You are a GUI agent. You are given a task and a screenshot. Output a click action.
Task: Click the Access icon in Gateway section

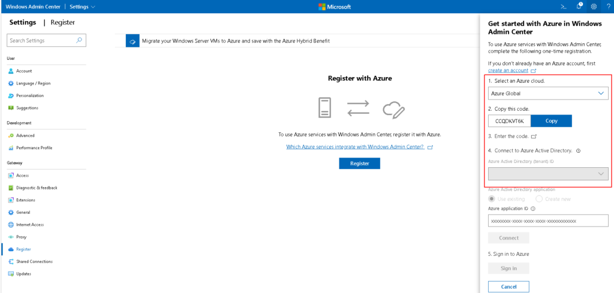pyautogui.click(x=11, y=175)
